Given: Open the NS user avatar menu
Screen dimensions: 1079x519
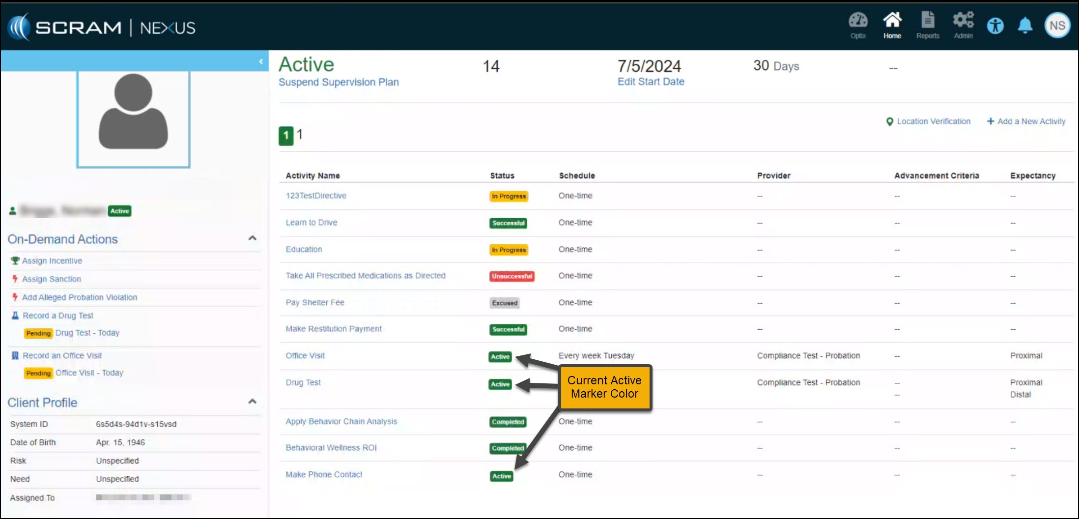Looking at the screenshot, I should [1057, 26].
